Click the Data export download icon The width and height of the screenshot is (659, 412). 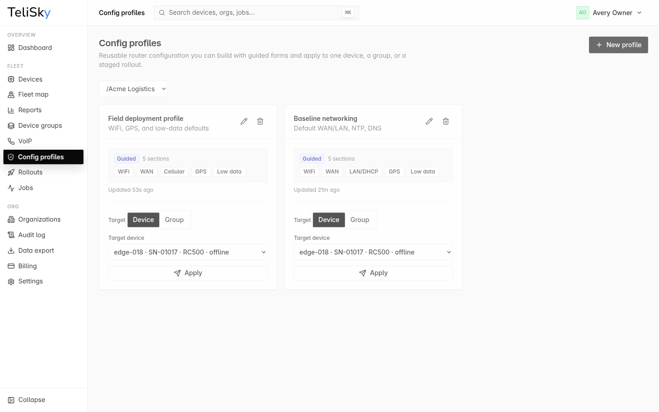(x=11, y=250)
